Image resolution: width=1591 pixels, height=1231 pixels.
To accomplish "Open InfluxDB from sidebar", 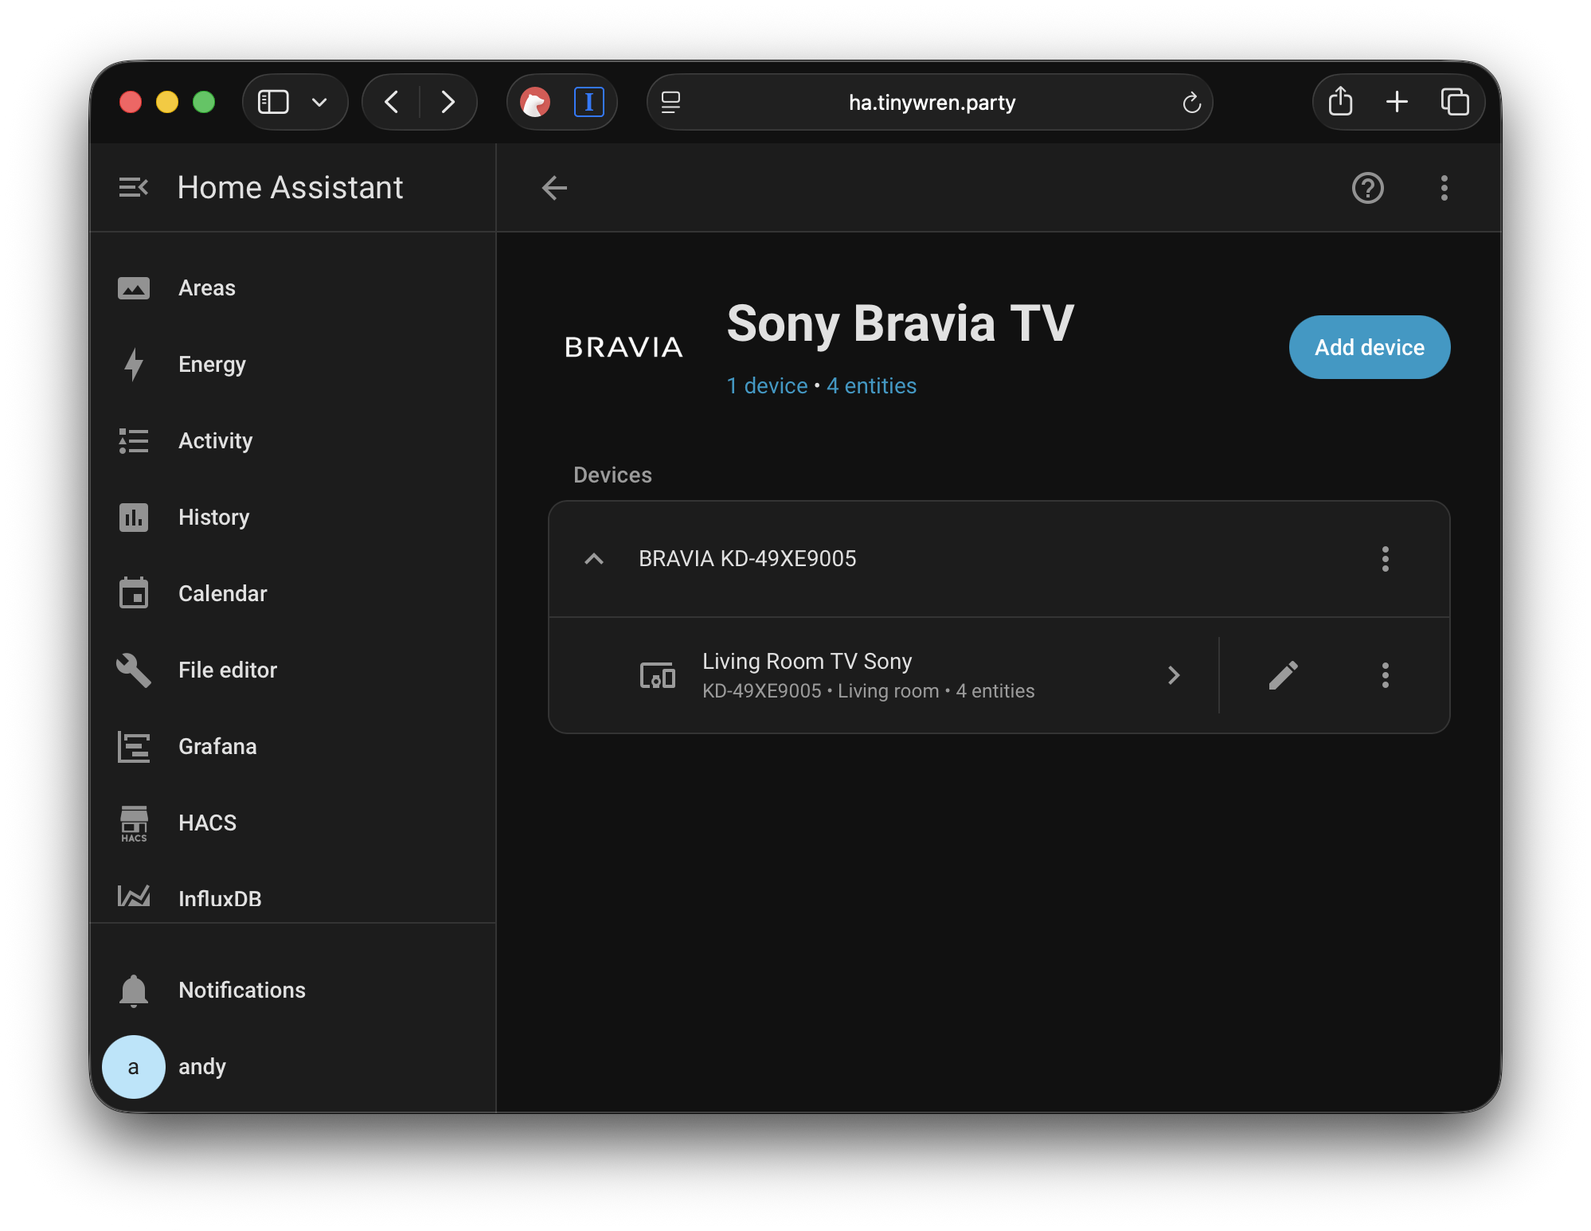I will click(x=220, y=899).
